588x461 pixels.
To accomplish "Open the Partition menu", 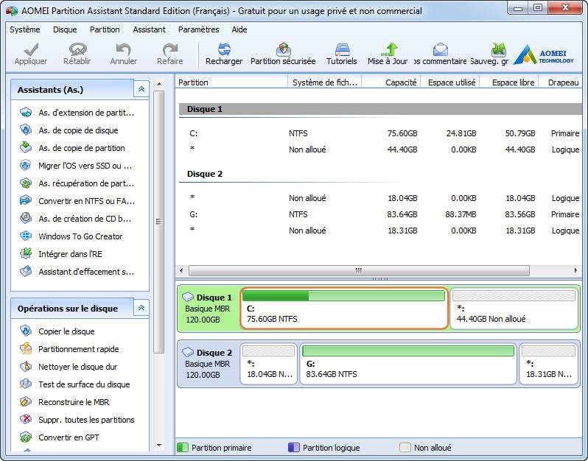I will [x=105, y=29].
